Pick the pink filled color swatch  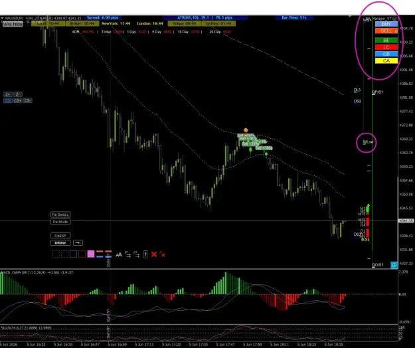91,254
